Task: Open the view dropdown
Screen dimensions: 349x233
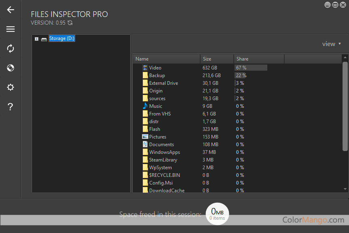Action: tap(331, 44)
